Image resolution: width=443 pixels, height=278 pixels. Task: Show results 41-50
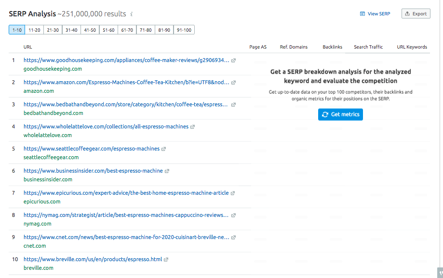90,30
